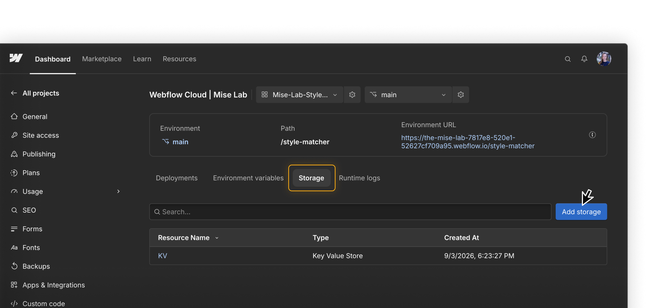
Task: Open Site access via its key icon
Action: point(14,135)
